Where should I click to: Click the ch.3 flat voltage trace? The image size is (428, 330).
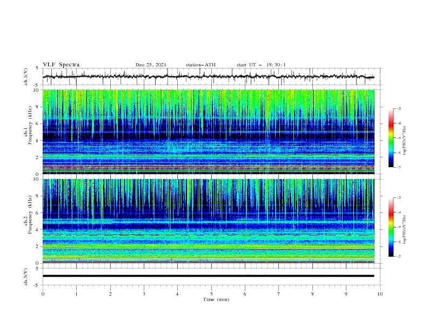point(208,276)
